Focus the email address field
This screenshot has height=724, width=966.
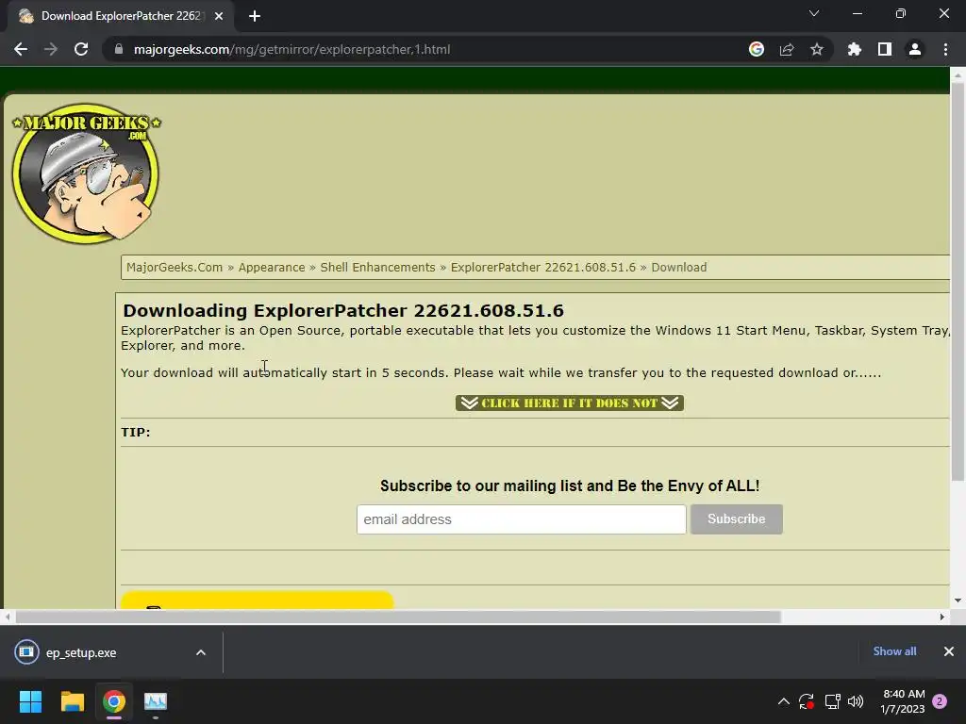point(521,519)
